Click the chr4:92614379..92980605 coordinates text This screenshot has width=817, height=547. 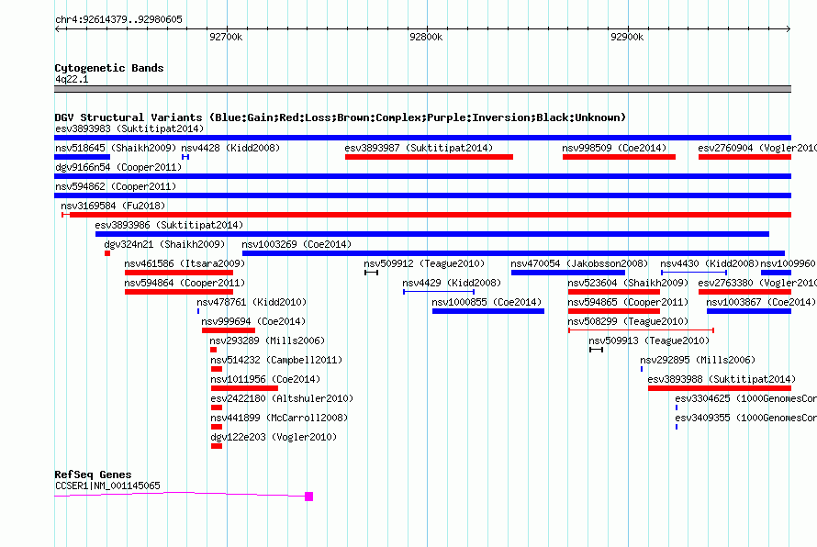(118, 19)
